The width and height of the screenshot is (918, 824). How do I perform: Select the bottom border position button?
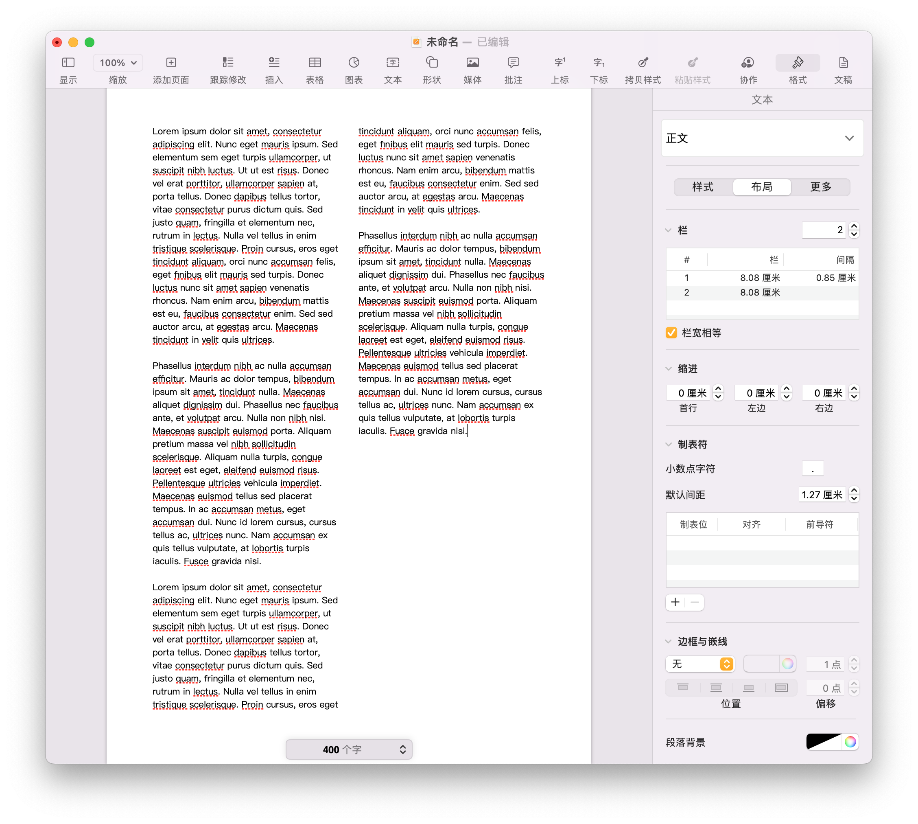pyautogui.click(x=748, y=688)
